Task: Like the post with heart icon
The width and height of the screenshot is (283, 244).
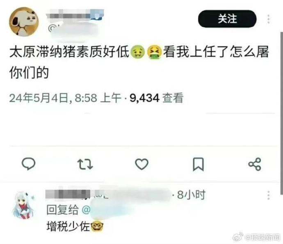Action: click(x=141, y=164)
